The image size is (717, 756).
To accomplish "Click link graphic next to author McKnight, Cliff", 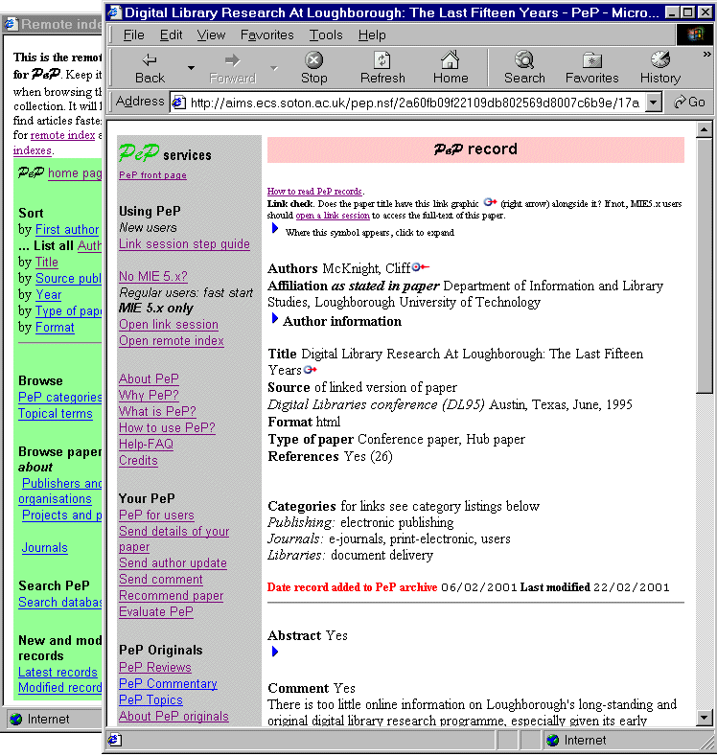I will coord(420,268).
